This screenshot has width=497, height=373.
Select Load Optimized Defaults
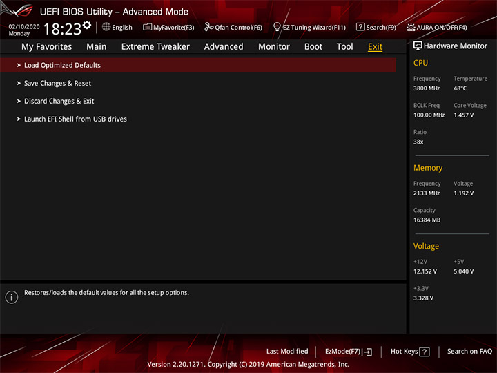coord(198,65)
